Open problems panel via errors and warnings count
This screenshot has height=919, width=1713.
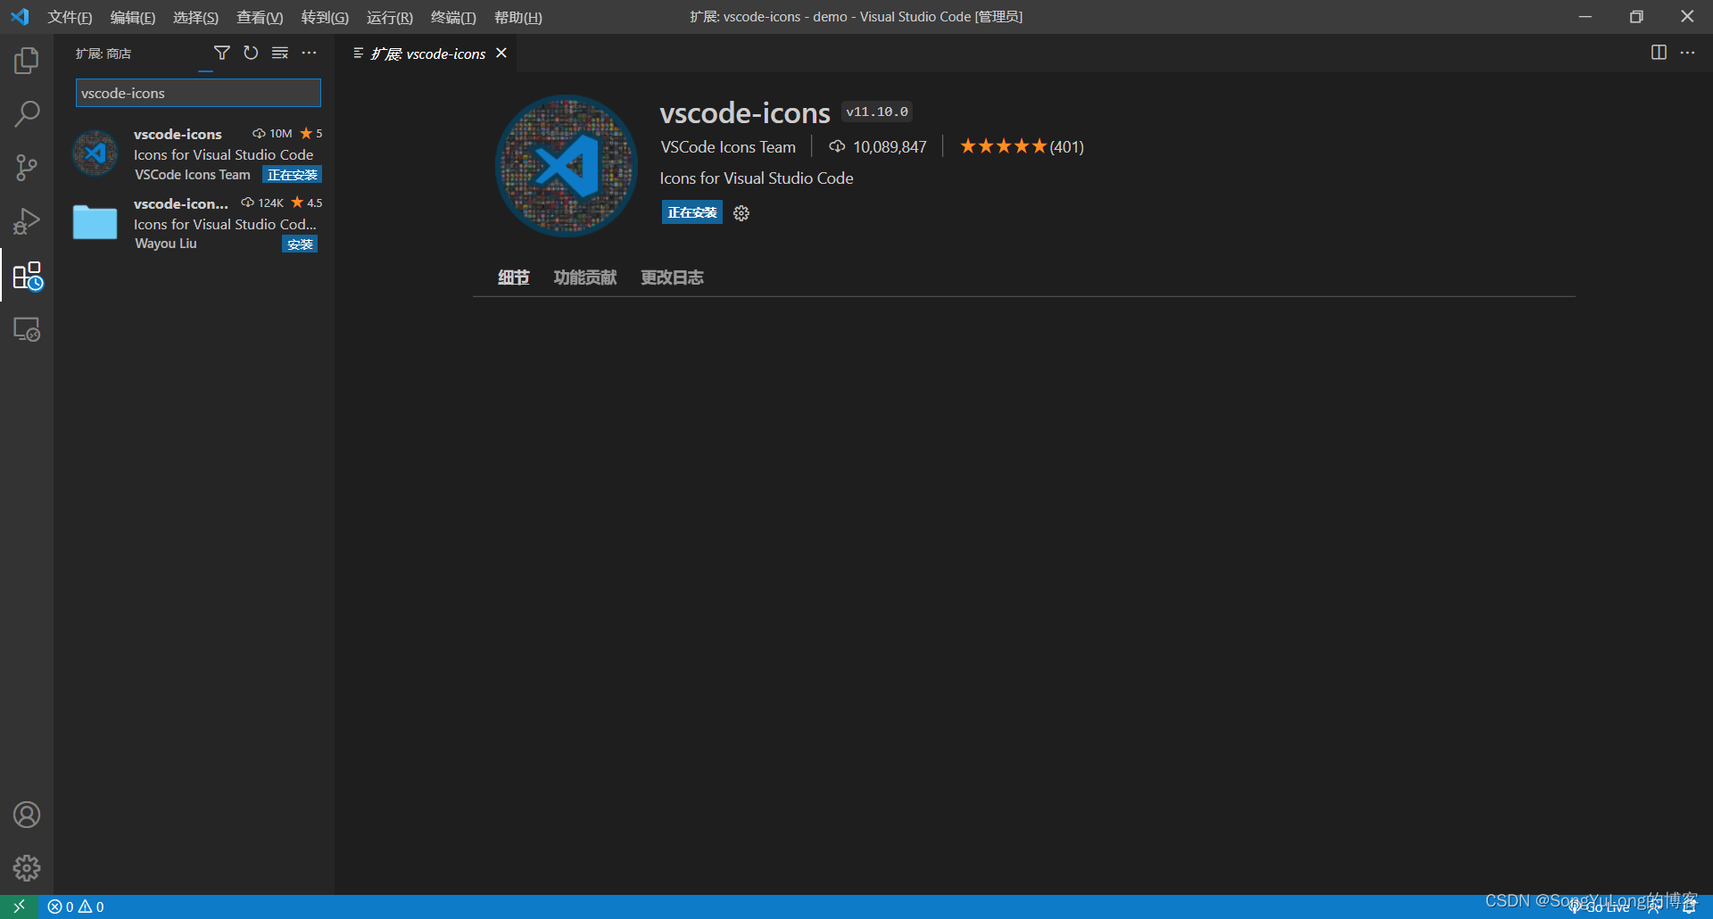click(x=76, y=907)
